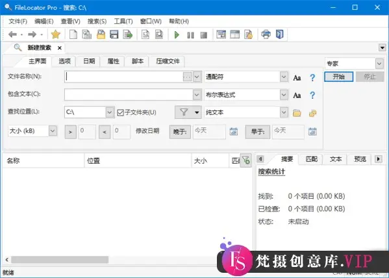Switch to the 文本 results tab
Viewport: 389px width, 278px height.
(336, 159)
